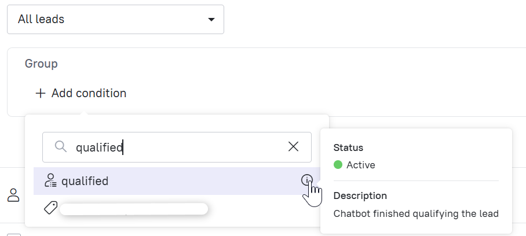The image size is (526, 236).
Task: Click the Active status text
Action: pos(361,165)
